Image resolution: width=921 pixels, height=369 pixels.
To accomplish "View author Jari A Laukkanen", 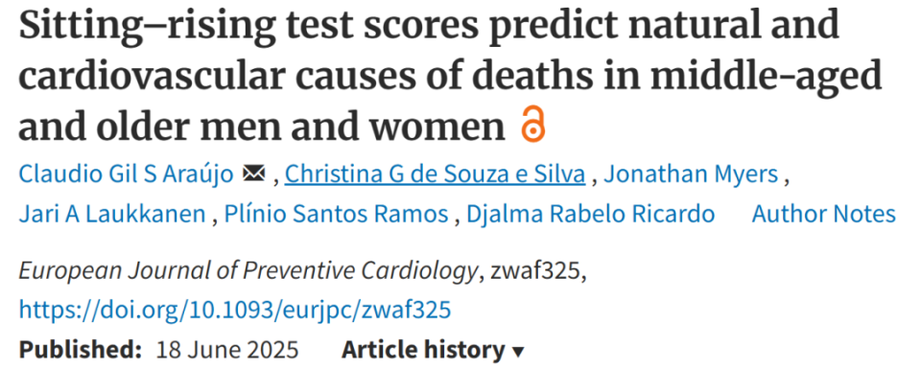I will point(112,214).
